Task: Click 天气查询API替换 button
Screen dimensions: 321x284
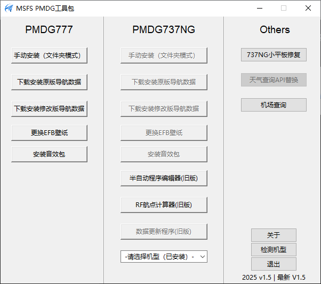Action: click(x=274, y=80)
